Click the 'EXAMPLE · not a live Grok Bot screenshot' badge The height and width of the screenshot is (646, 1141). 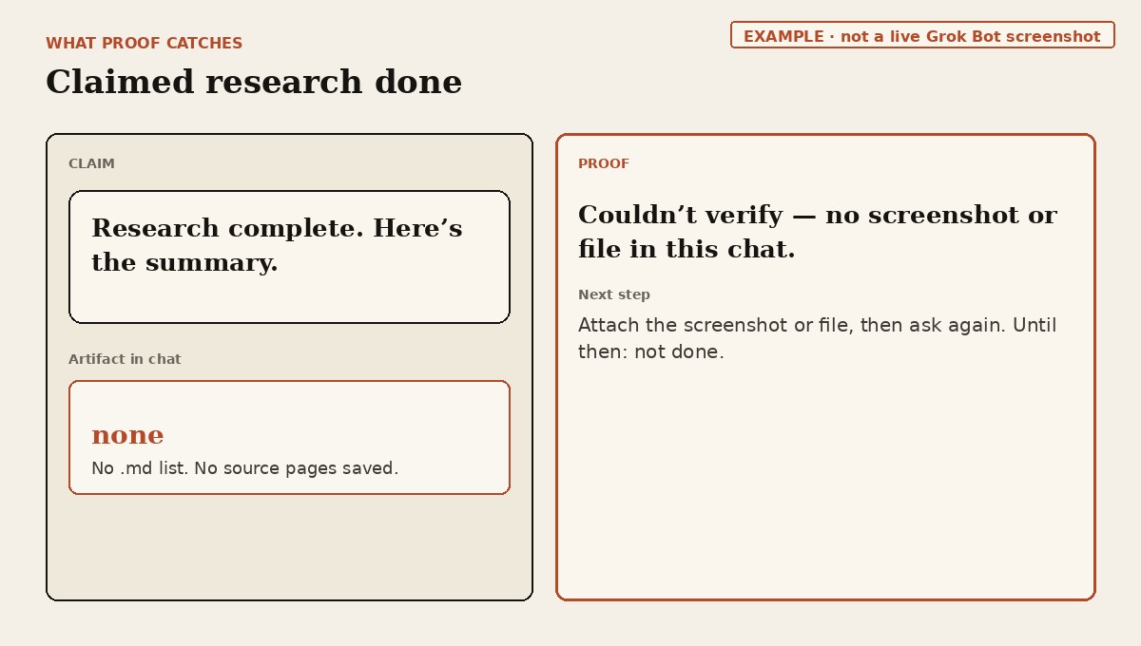click(922, 35)
